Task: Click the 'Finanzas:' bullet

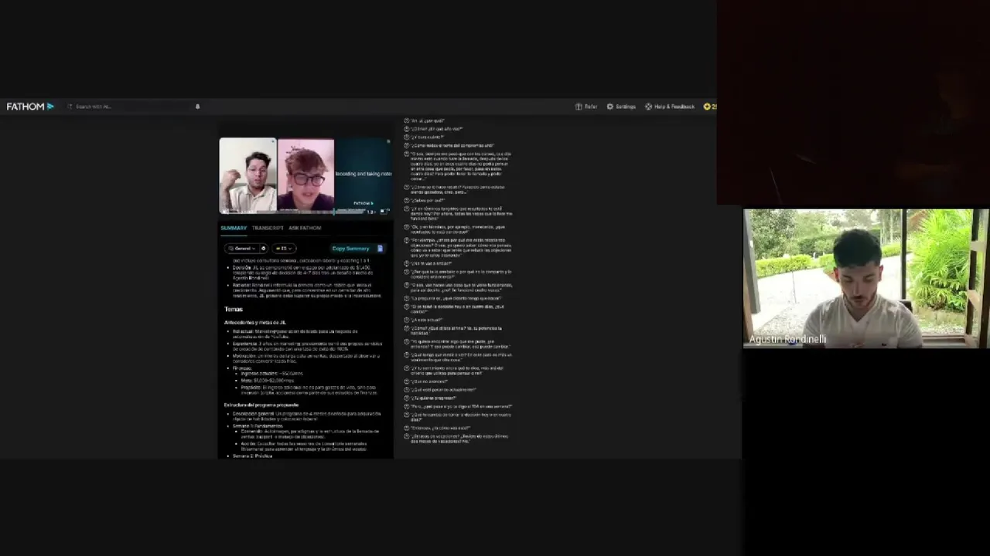Action: pos(241,368)
